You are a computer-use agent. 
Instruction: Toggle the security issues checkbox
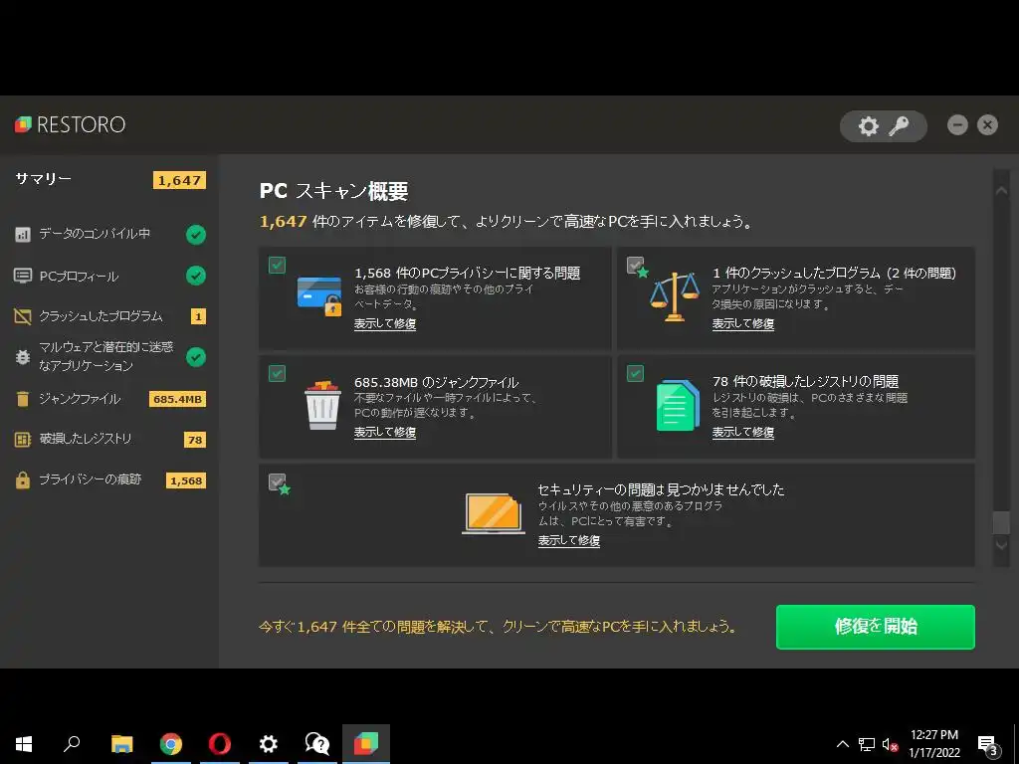tap(277, 482)
